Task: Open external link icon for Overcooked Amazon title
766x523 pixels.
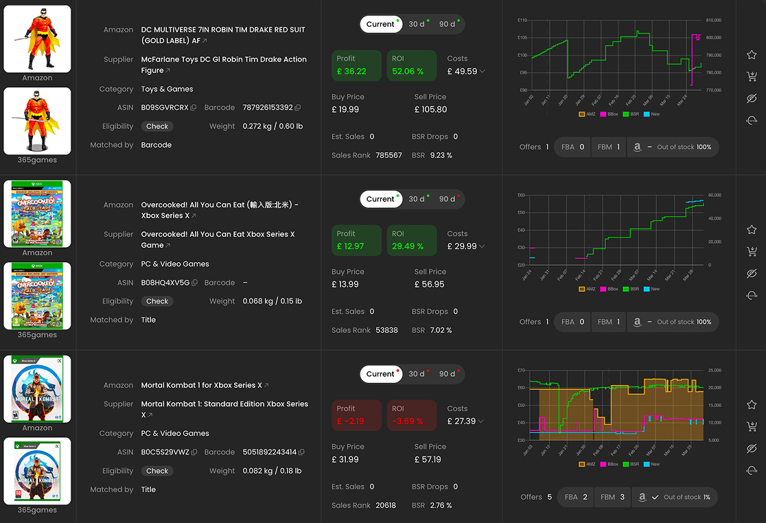Action: point(194,216)
